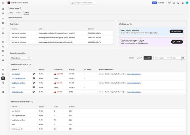Screen dimensions: 190x135
Task: Open the apps grid switcher icon
Action: pyautogui.click(x=183, y=3)
